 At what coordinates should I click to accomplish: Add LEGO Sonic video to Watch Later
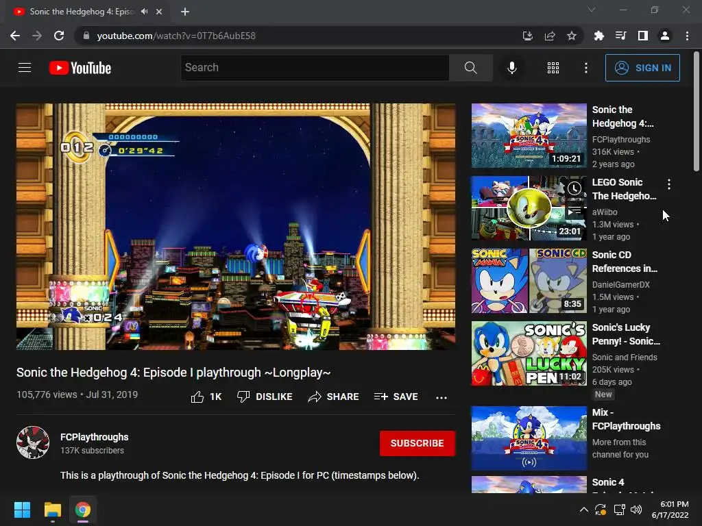[x=574, y=188]
